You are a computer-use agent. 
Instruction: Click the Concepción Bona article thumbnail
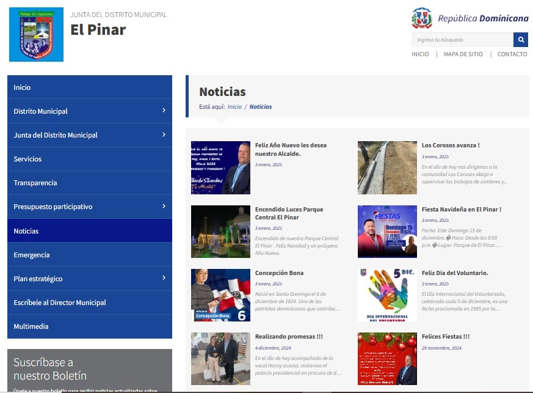coord(220,295)
